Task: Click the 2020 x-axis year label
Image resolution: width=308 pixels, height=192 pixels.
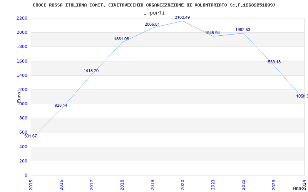Action: [182, 185]
